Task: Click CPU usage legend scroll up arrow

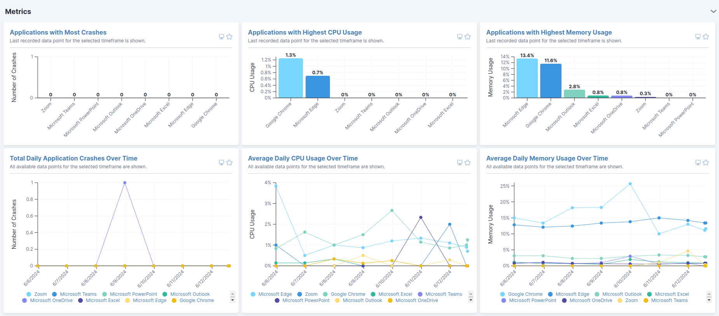Action: click(471, 294)
